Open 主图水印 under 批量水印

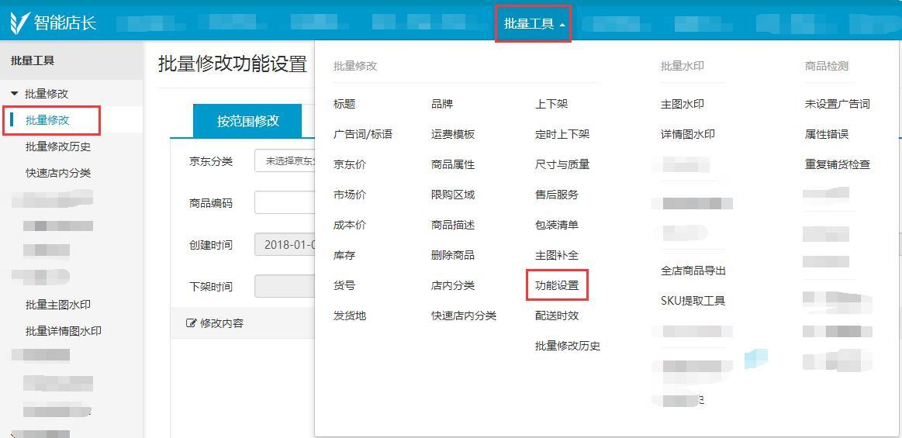(x=683, y=104)
